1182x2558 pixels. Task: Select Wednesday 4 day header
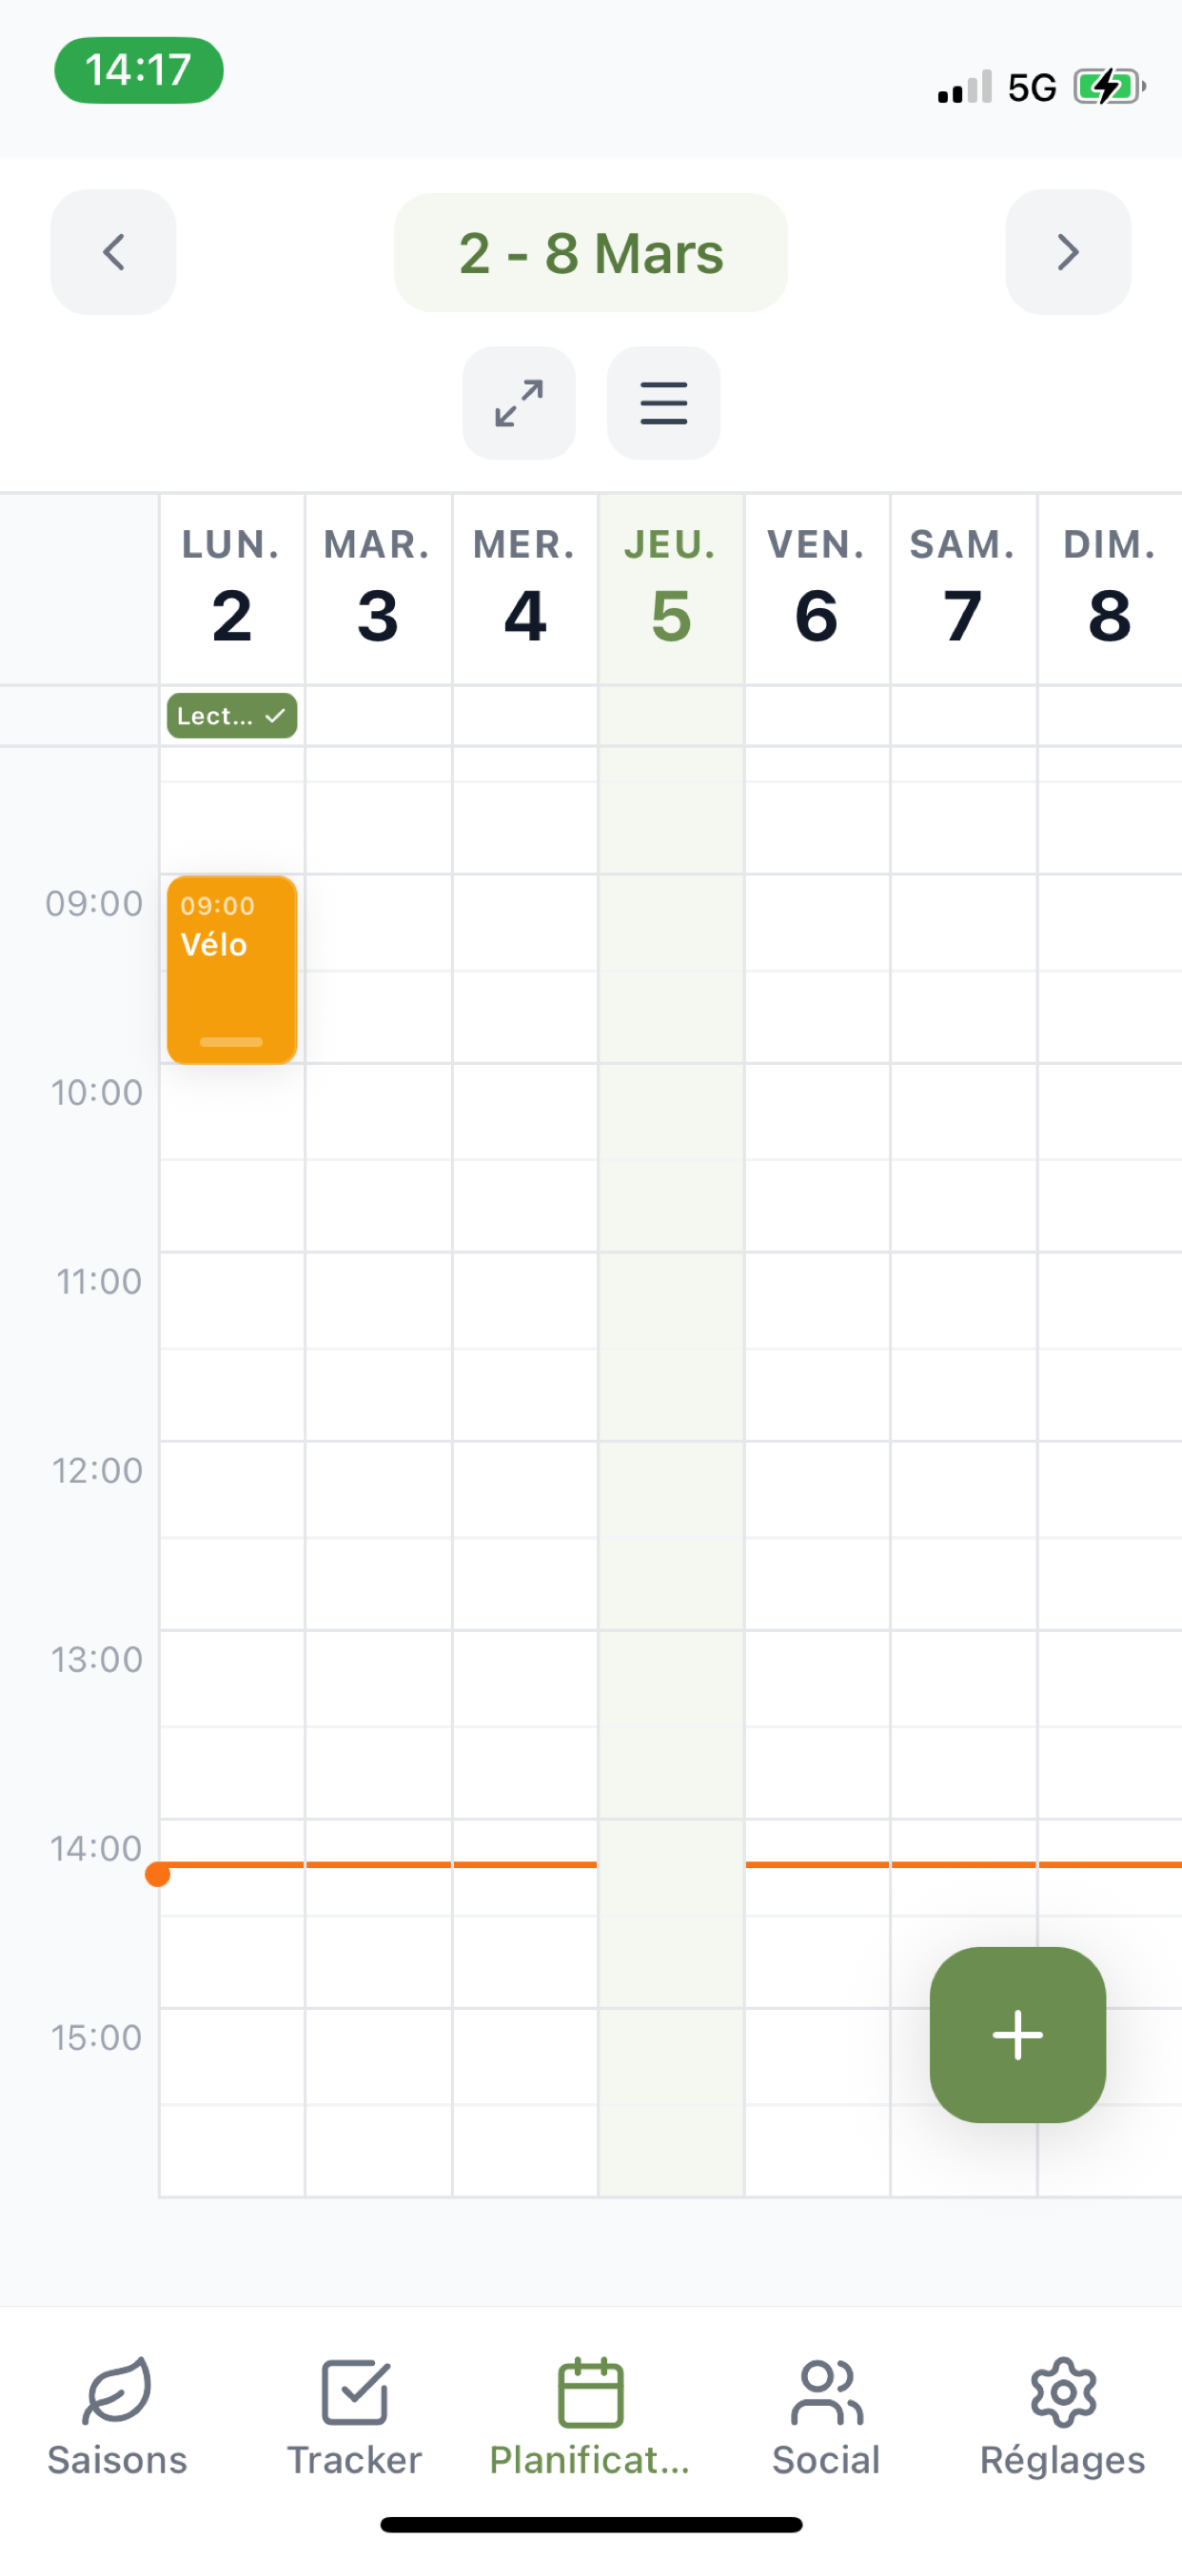point(524,589)
